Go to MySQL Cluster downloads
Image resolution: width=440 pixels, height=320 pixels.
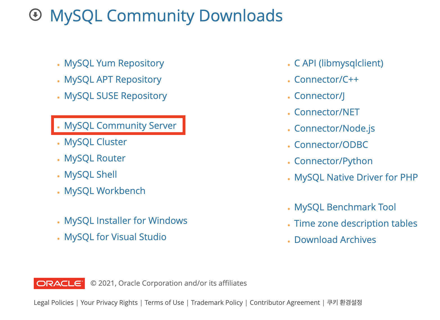pyautogui.click(x=96, y=142)
